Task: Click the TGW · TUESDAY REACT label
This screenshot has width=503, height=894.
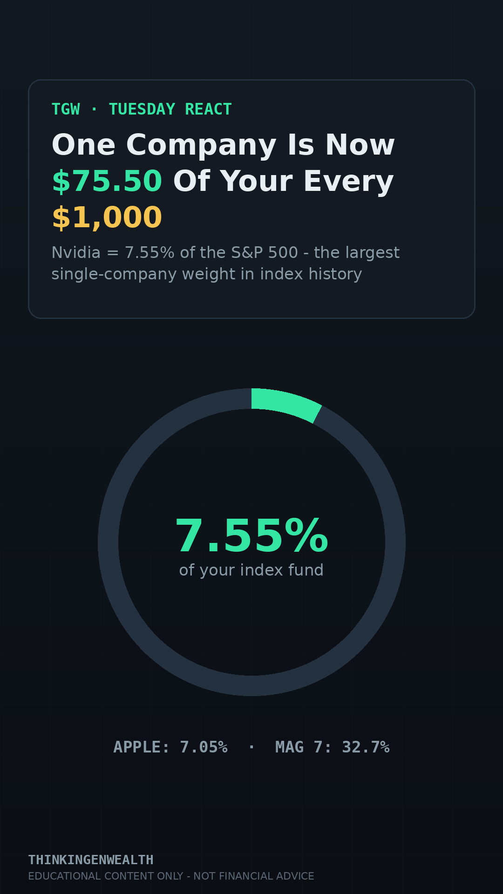Action: click(142, 109)
